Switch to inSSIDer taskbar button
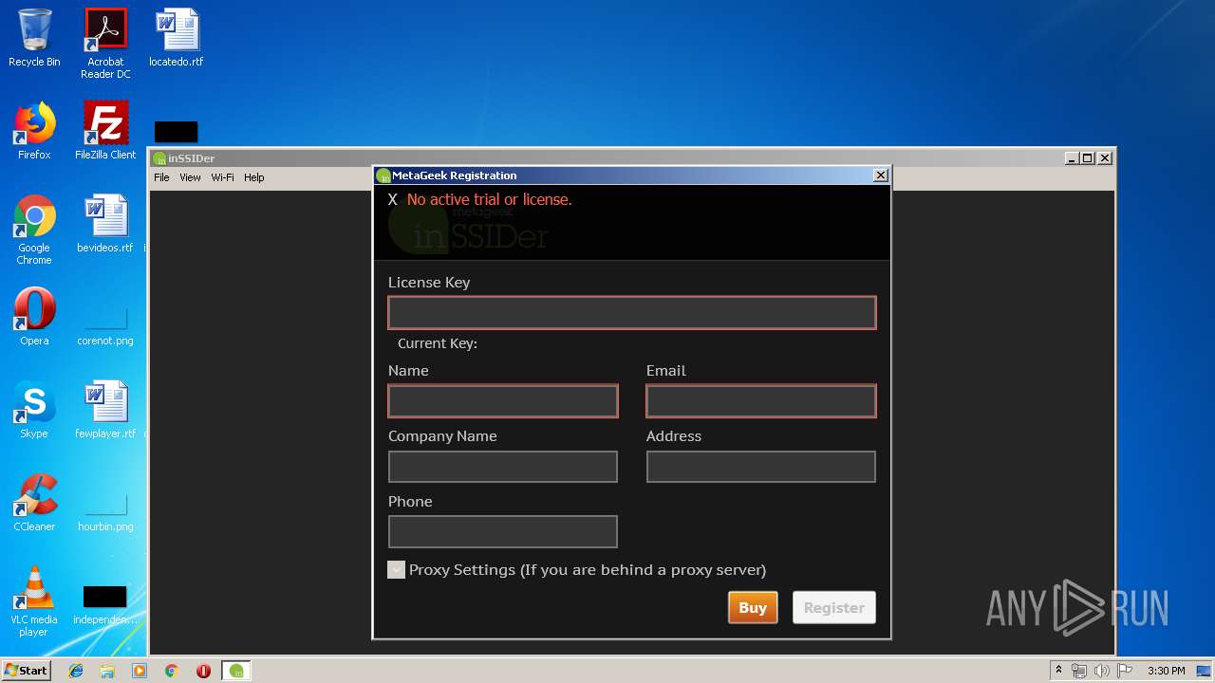Viewport: 1215px width, 683px height. pos(236,671)
